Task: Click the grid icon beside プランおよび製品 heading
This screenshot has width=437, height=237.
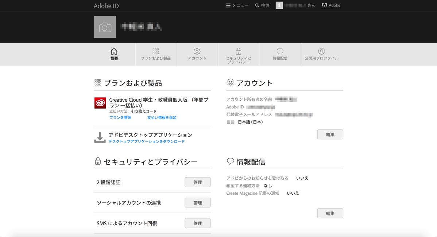Action: click(98, 82)
